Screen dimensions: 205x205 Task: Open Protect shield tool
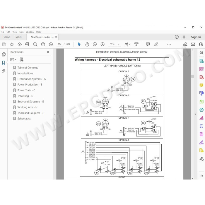coord(201,126)
